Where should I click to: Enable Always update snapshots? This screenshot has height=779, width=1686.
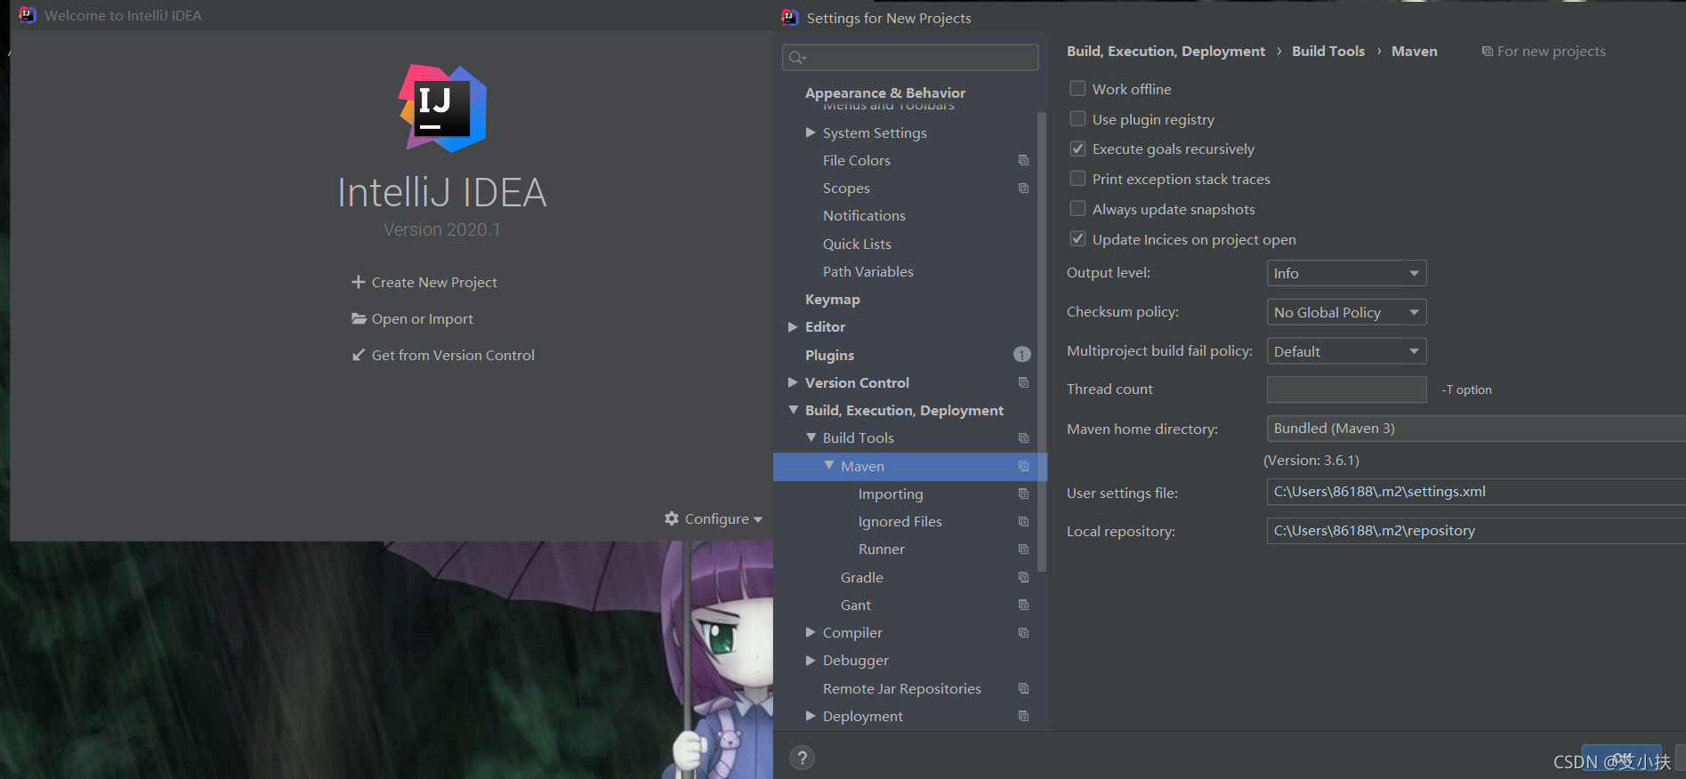tap(1077, 209)
